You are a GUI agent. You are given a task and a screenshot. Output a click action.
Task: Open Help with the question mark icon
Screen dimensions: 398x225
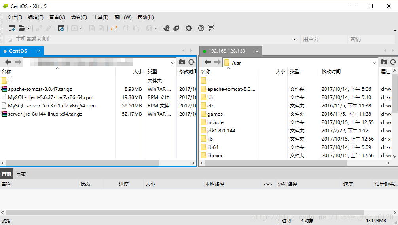pos(201,28)
